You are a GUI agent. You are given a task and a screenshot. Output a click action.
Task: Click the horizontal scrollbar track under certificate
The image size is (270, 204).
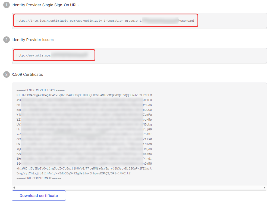click(x=139, y=187)
